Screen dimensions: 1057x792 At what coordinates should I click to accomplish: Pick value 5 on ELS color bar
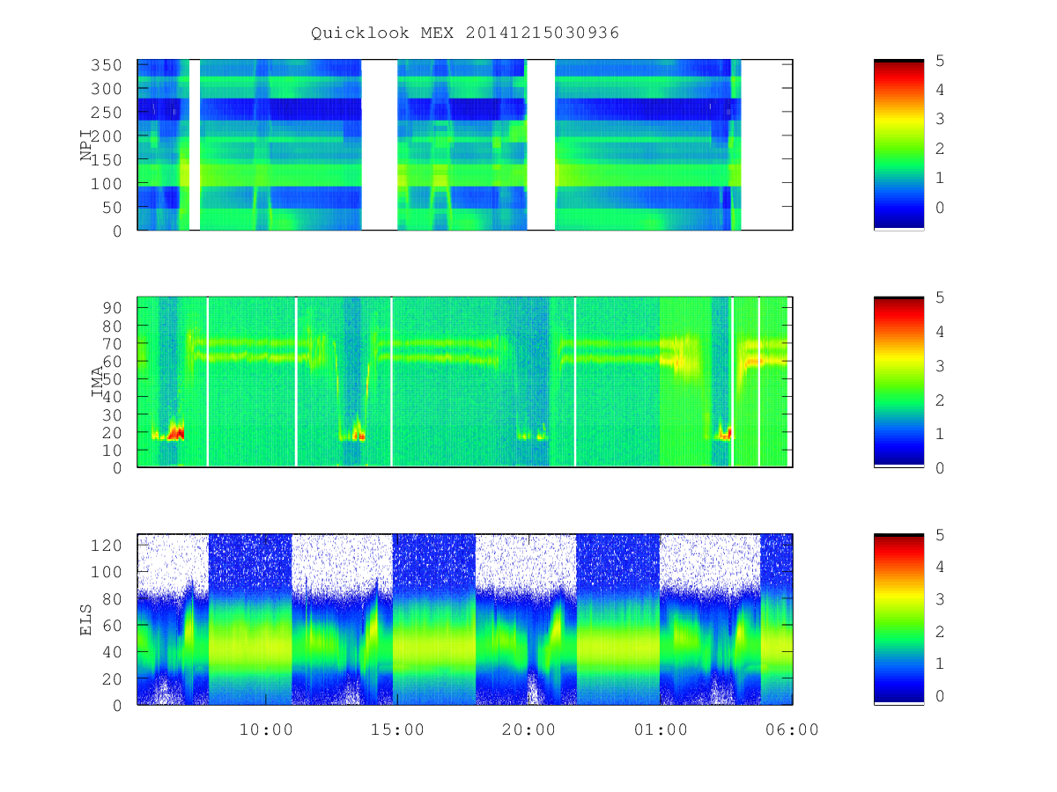940,535
